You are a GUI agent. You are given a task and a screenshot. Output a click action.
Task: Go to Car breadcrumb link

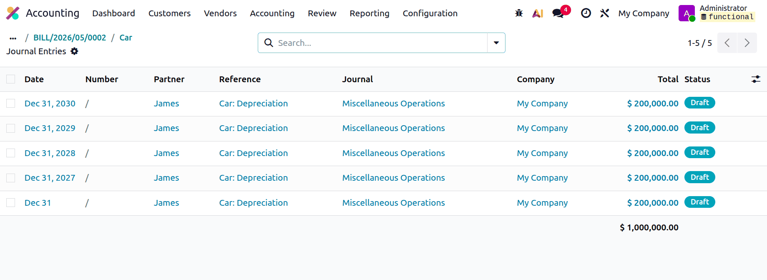[126, 38]
